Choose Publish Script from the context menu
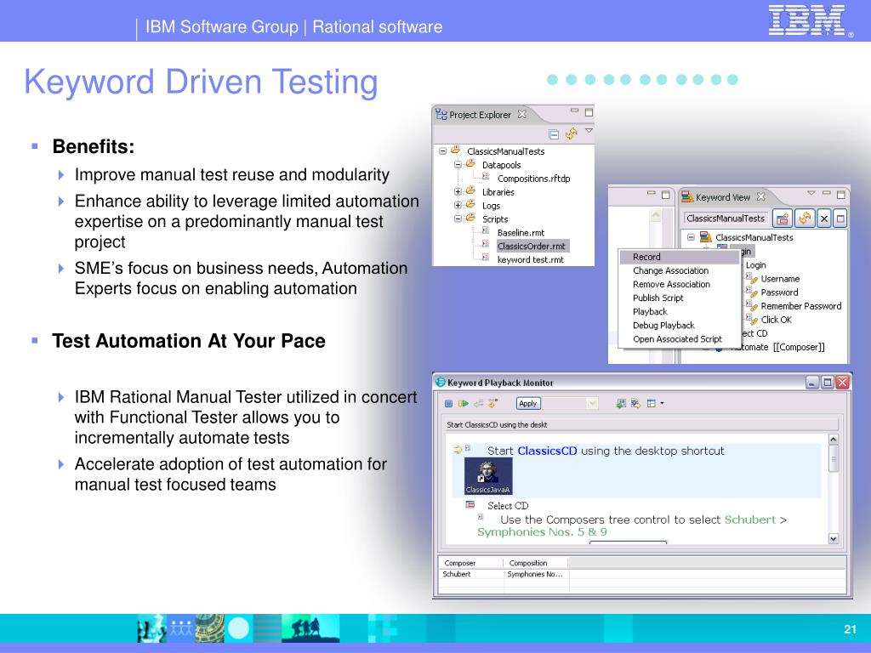 click(x=679, y=298)
